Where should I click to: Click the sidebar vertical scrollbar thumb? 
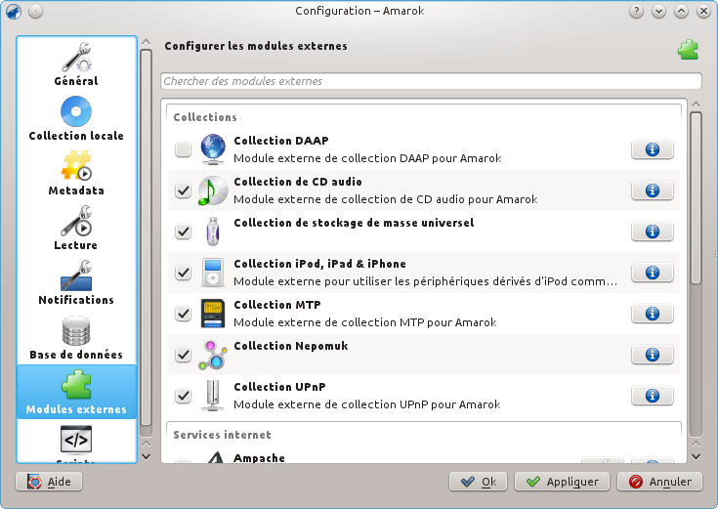click(x=147, y=237)
